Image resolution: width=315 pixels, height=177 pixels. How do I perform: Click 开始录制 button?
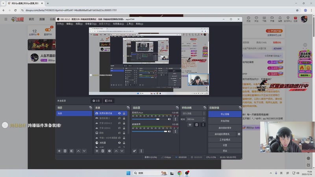[x=225, y=121]
